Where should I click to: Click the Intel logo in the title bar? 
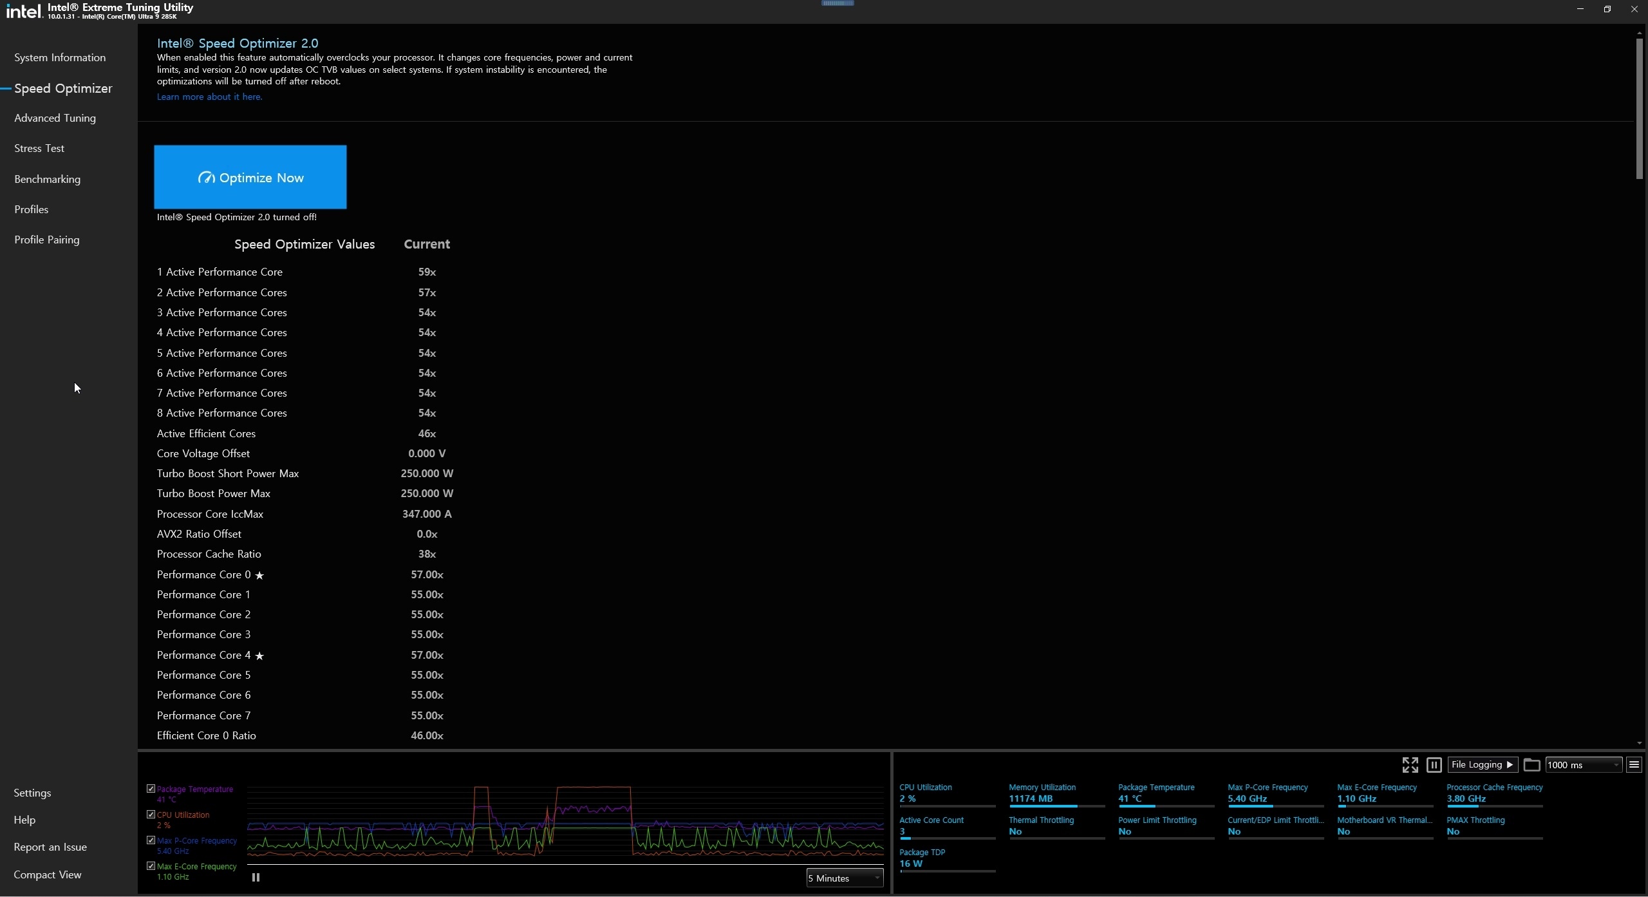[x=24, y=10]
